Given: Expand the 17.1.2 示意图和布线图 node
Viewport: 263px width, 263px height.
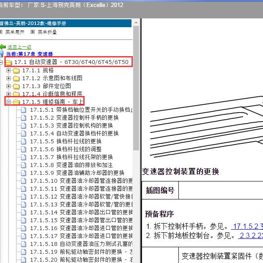Looking at the screenshot, I should (x=8, y=78).
